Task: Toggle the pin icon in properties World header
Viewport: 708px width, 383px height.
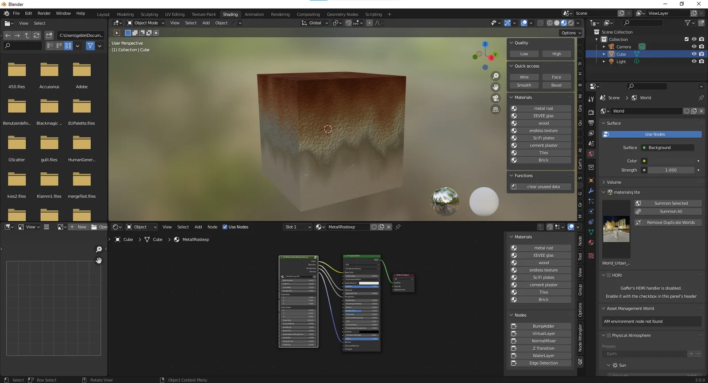Action: point(701,98)
